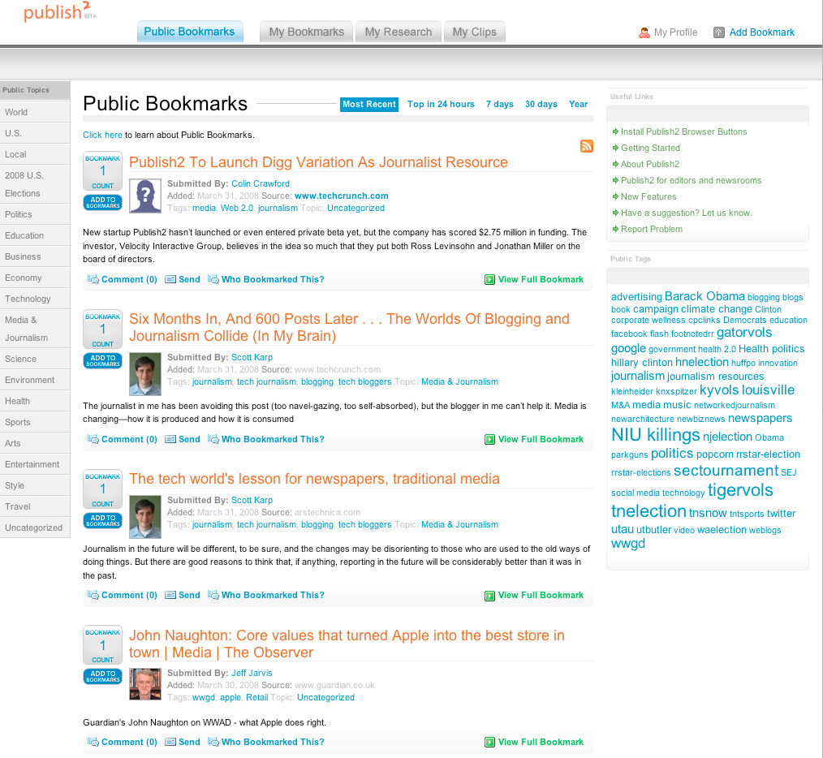Open Jeff Jarvis submitter profile link
Screen dimensions: 823x758
252,673
